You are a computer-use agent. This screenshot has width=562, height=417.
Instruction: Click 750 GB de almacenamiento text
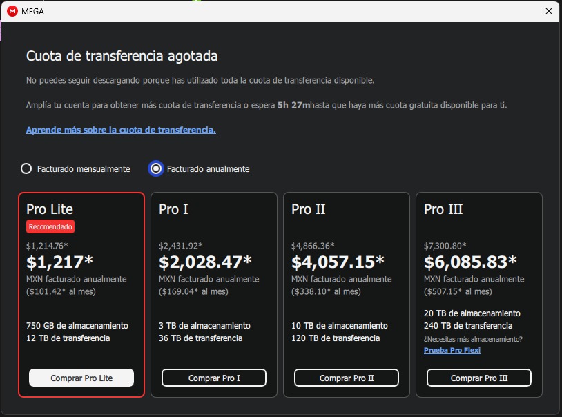pyautogui.click(x=77, y=326)
